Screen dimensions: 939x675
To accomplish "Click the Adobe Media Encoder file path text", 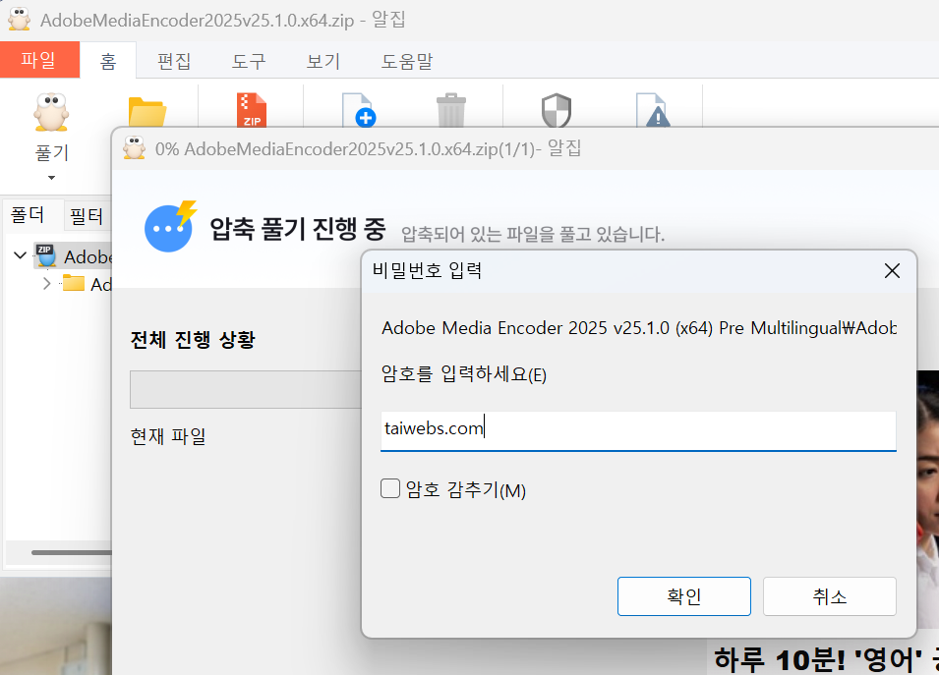I will 639,328.
